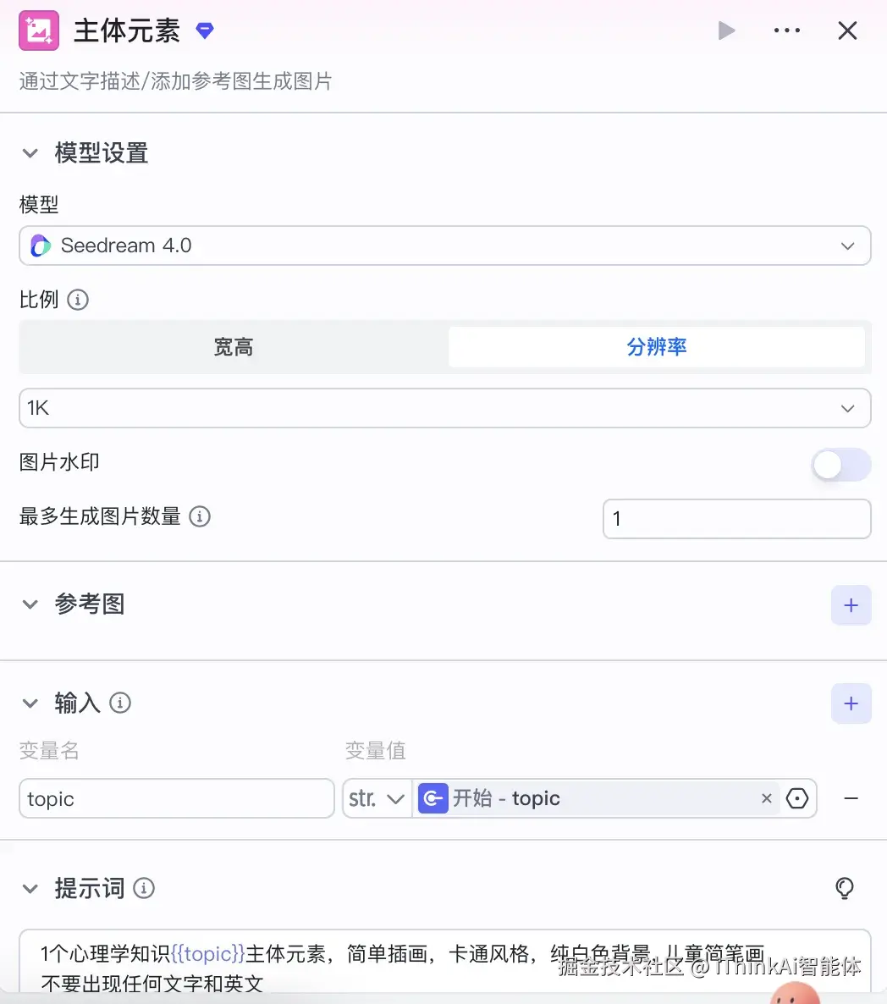Run the 主体元素 node with the play button
The height and width of the screenshot is (1004, 887).
[x=726, y=30]
